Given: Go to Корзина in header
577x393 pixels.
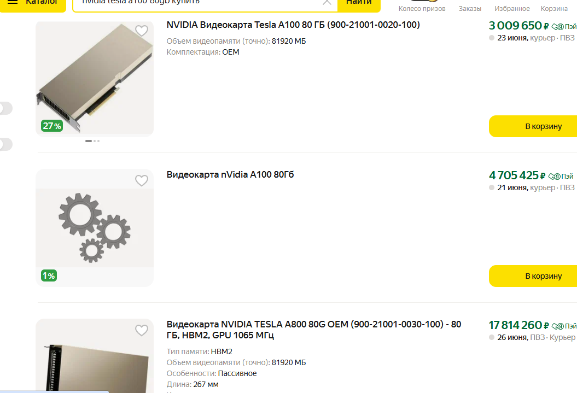Looking at the screenshot, I should (554, 8).
